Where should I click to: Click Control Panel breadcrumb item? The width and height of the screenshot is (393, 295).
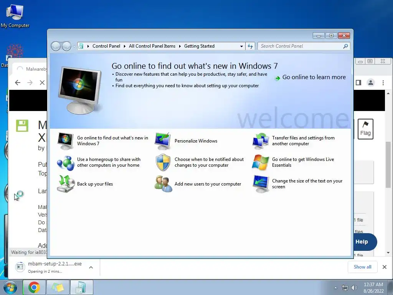(x=106, y=46)
